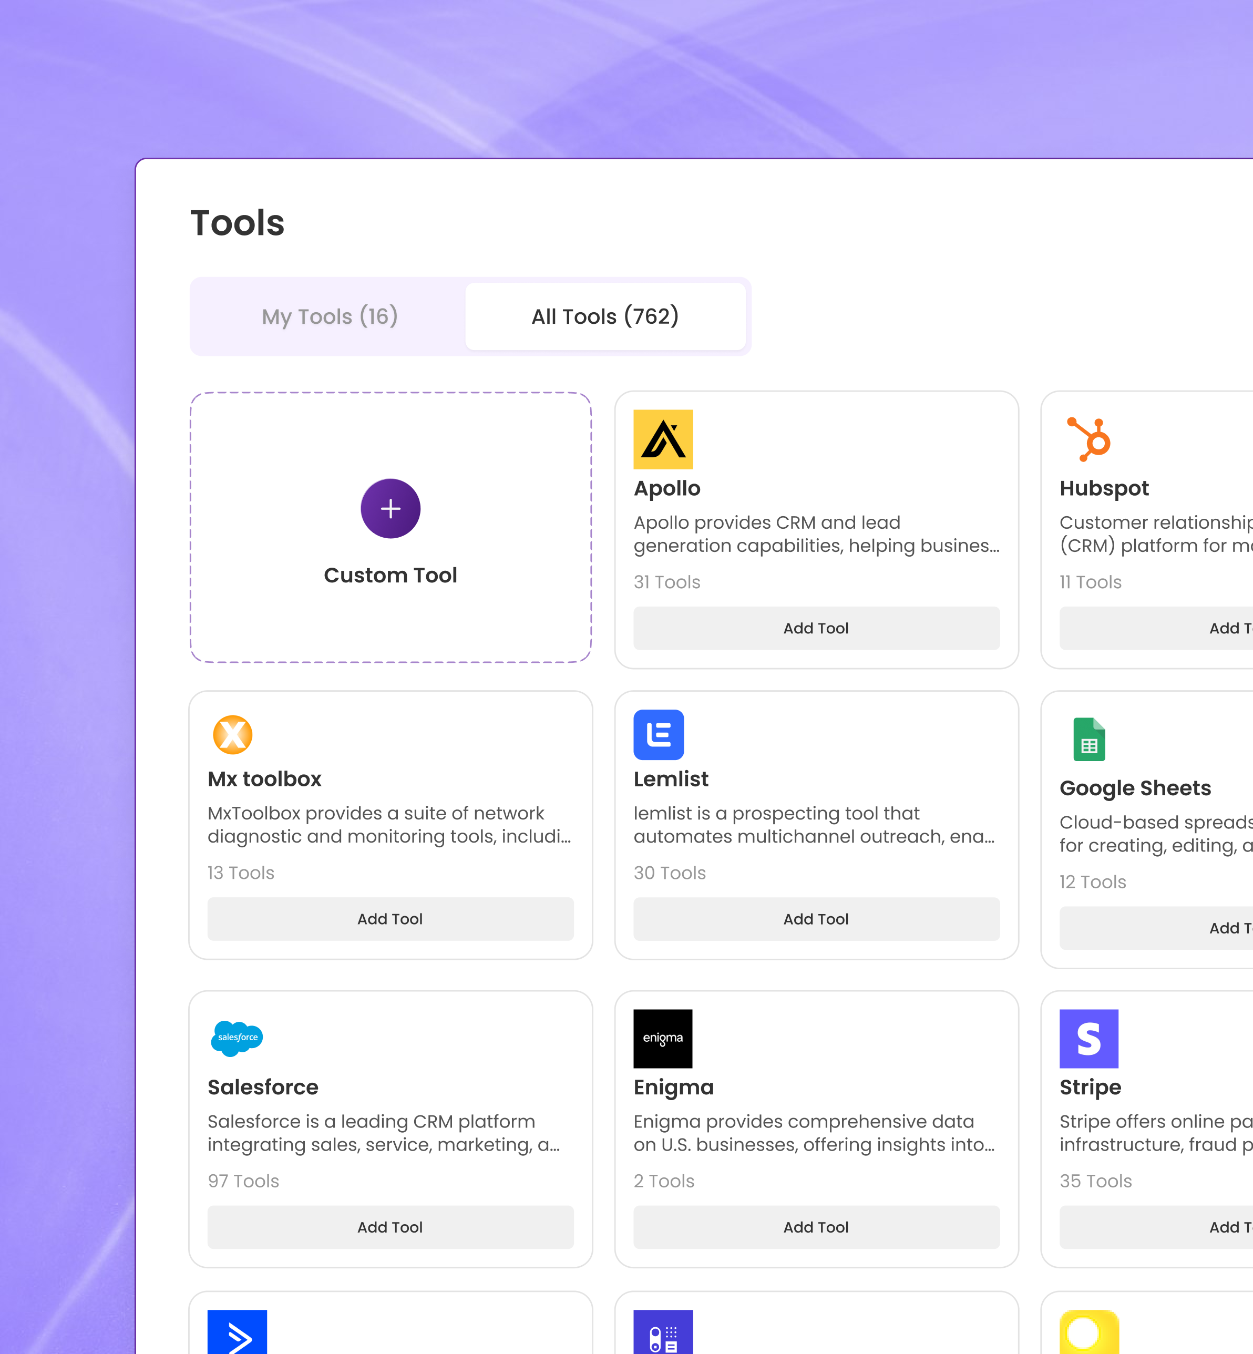Click the Apollo logo icon
The width and height of the screenshot is (1253, 1354).
(662, 439)
